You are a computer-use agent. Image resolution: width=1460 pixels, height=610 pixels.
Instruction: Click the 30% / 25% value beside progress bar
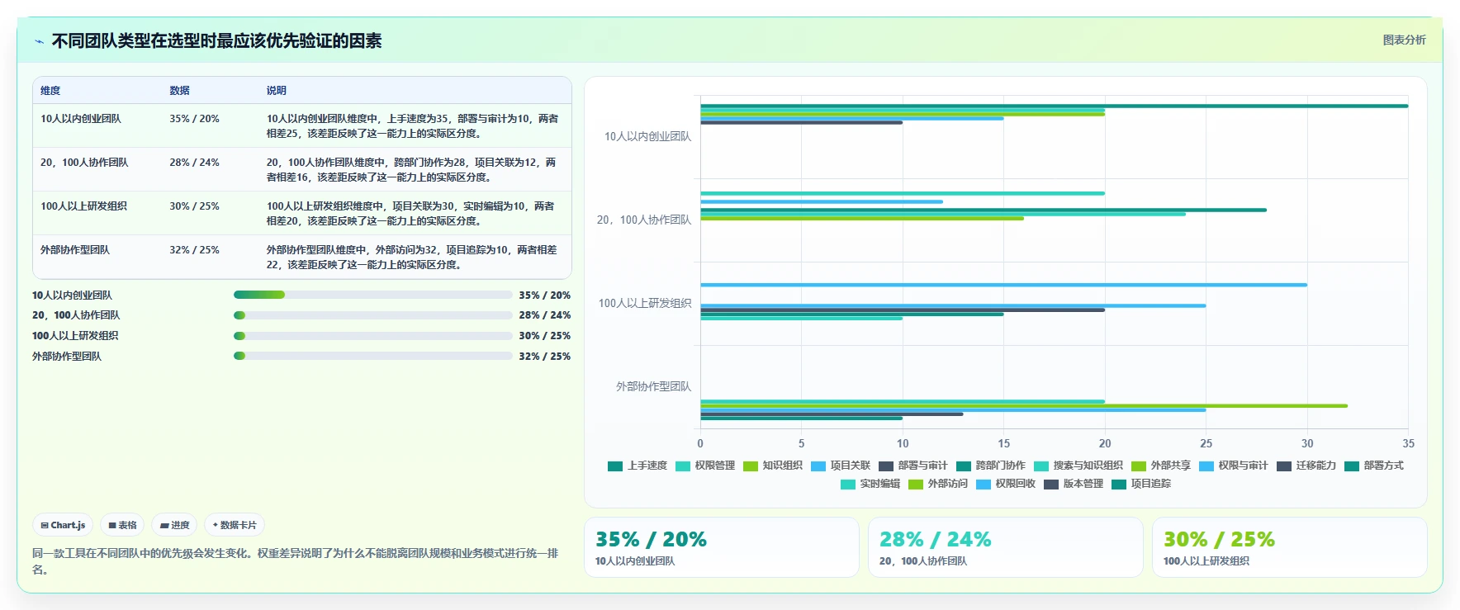[x=544, y=336]
